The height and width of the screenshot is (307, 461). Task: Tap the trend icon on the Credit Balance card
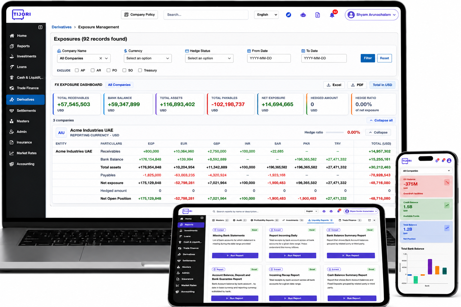(x=447, y=205)
